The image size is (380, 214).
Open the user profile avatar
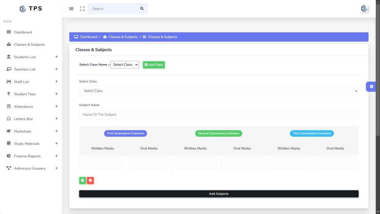pyautogui.click(x=364, y=9)
